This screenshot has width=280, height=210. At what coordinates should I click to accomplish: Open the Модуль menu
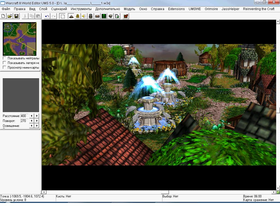129,9
